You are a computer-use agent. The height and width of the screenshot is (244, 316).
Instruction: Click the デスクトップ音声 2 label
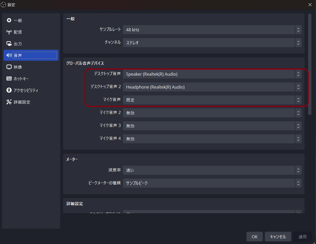pyautogui.click(x=106, y=87)
